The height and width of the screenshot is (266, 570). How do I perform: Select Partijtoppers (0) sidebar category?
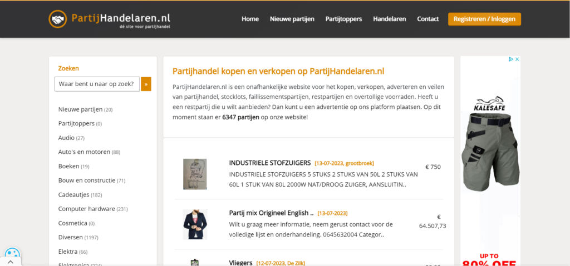point(80,123)
